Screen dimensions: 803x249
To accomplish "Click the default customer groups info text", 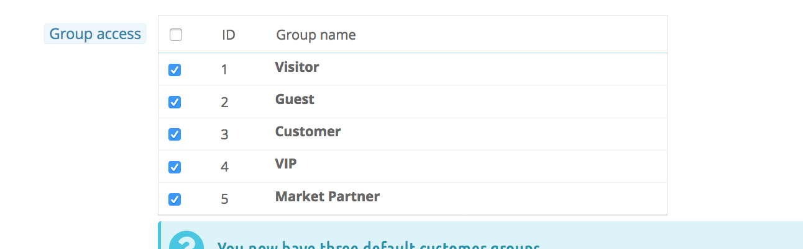I will pos(378,245).
